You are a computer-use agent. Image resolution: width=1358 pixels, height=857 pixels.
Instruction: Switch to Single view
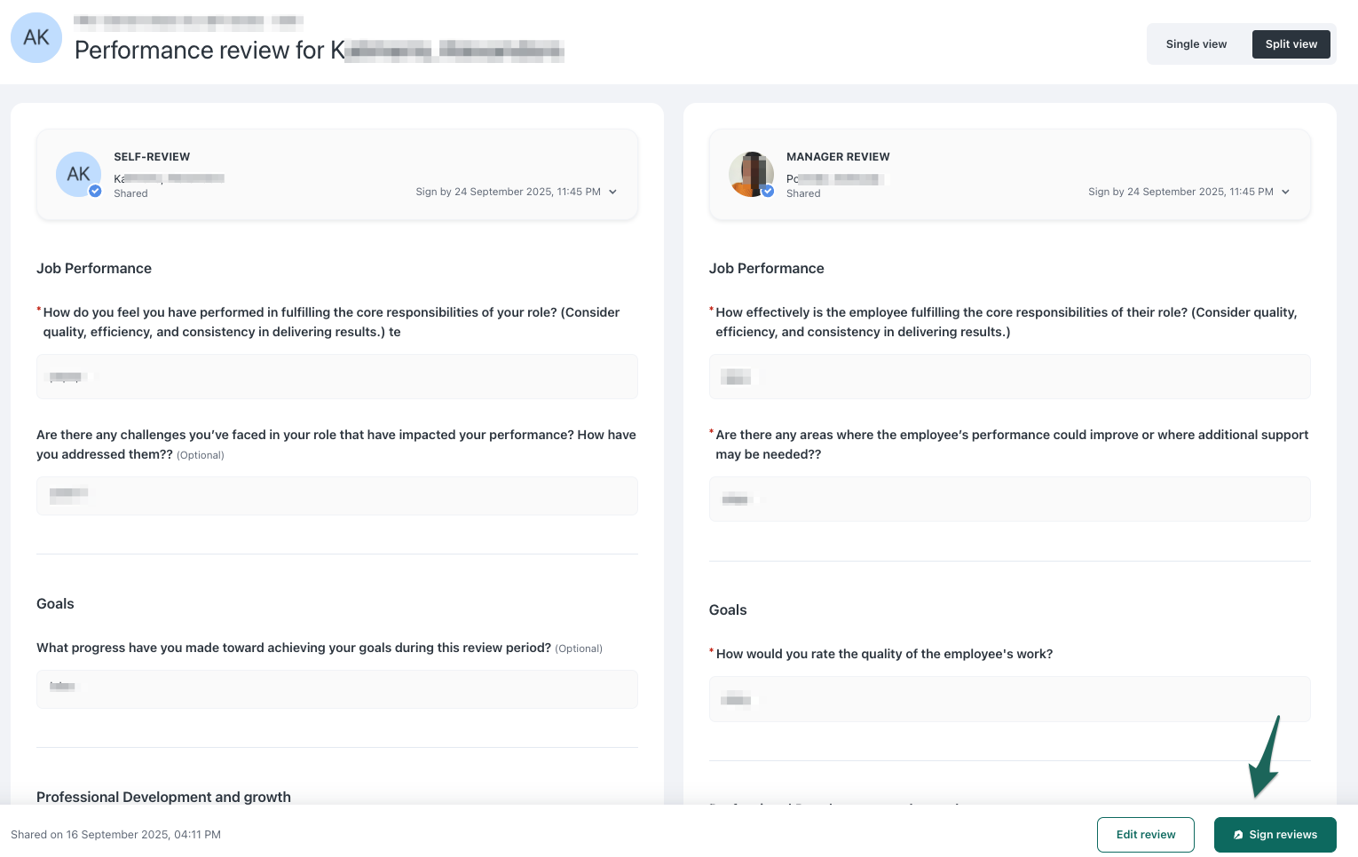point(1196,44)
